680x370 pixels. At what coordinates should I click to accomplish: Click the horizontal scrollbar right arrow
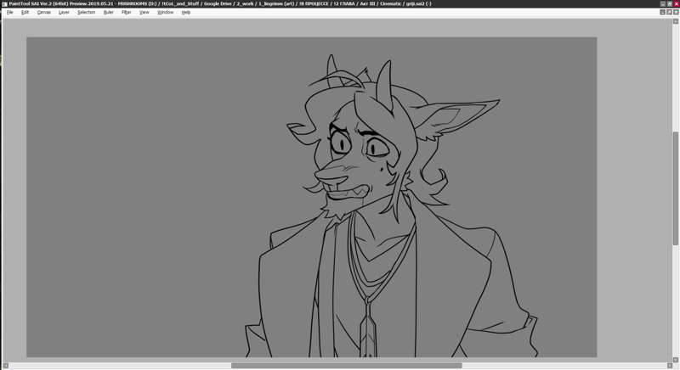point(670,366)
